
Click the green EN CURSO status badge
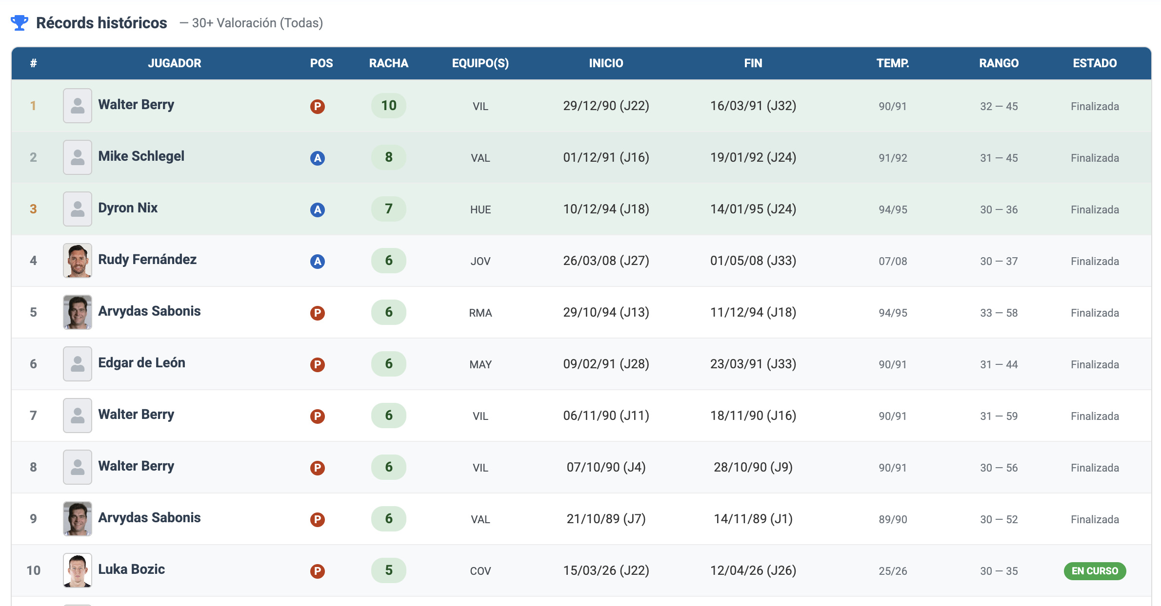[x=1095, y=571]
